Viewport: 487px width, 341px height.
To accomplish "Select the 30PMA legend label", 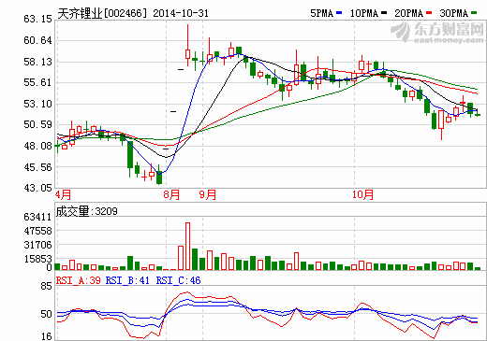I will coord(454,13).
